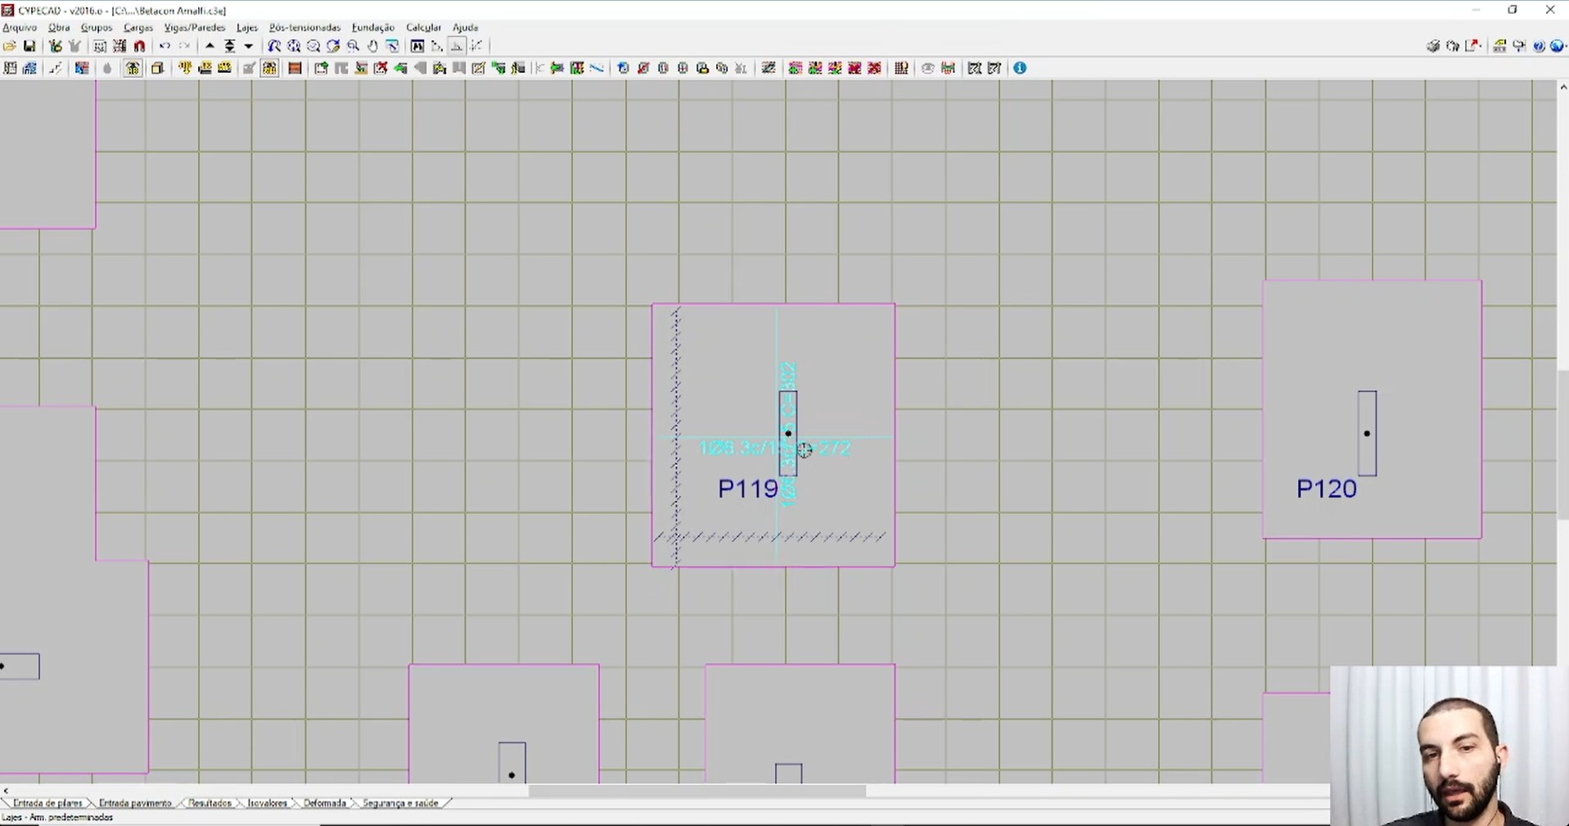The image size is (1569, 826).
Task: Select column P120 rectangle in drawing
Action: pos(1367,433)
